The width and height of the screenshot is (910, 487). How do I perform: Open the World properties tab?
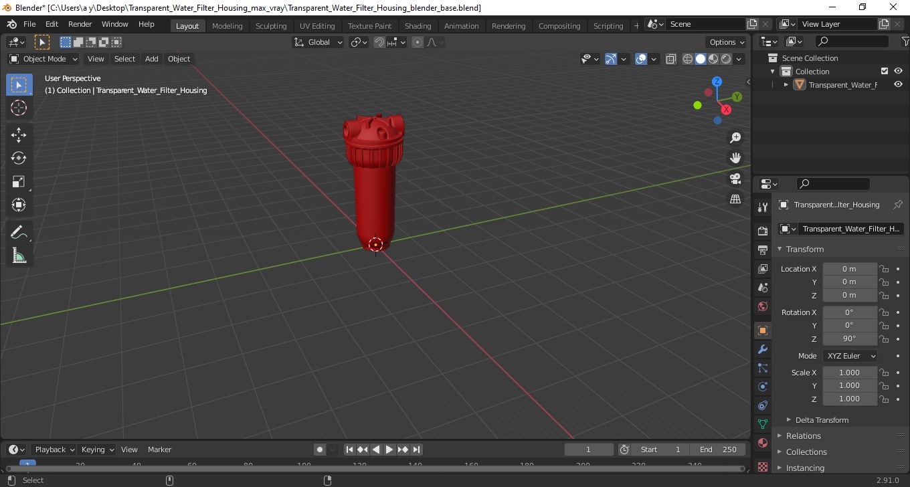click(x=762, y=306)
